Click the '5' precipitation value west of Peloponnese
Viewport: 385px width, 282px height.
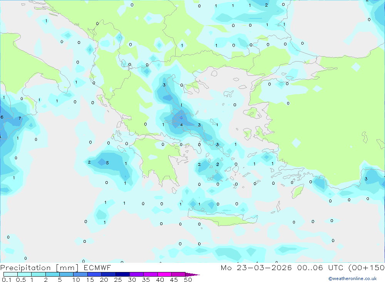[x=107, y=163]
